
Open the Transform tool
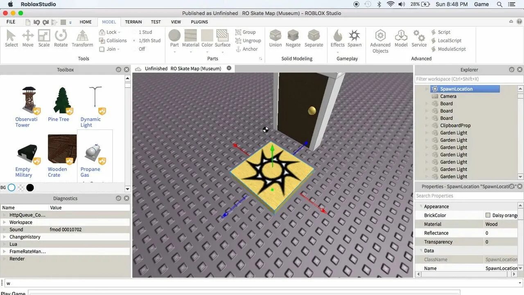(82, 39)
